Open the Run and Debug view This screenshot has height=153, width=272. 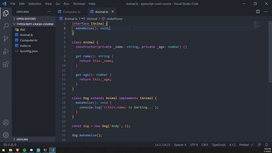6,51
